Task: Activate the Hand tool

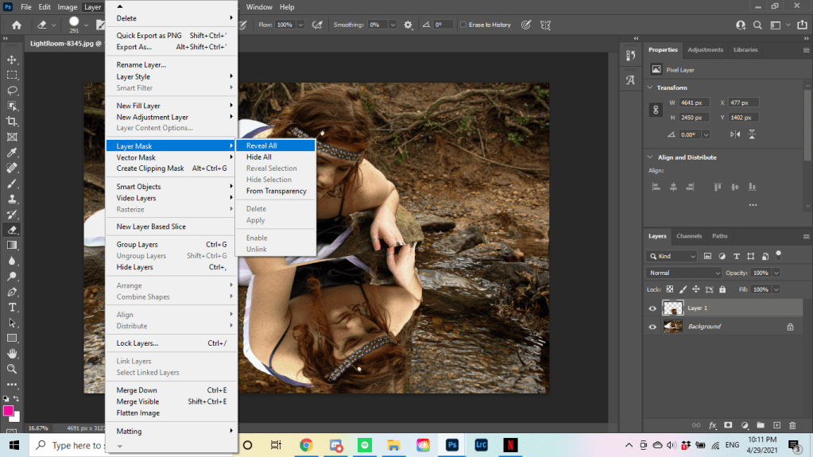Action: [x=12, y=353]
